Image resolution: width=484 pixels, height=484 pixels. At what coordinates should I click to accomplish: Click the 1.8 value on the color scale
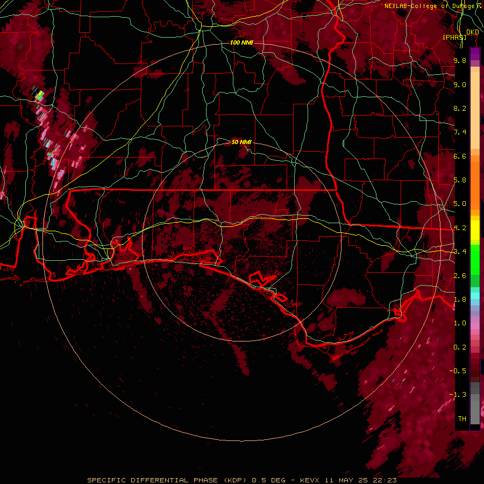pyautogui.click(x=460, y=300)
